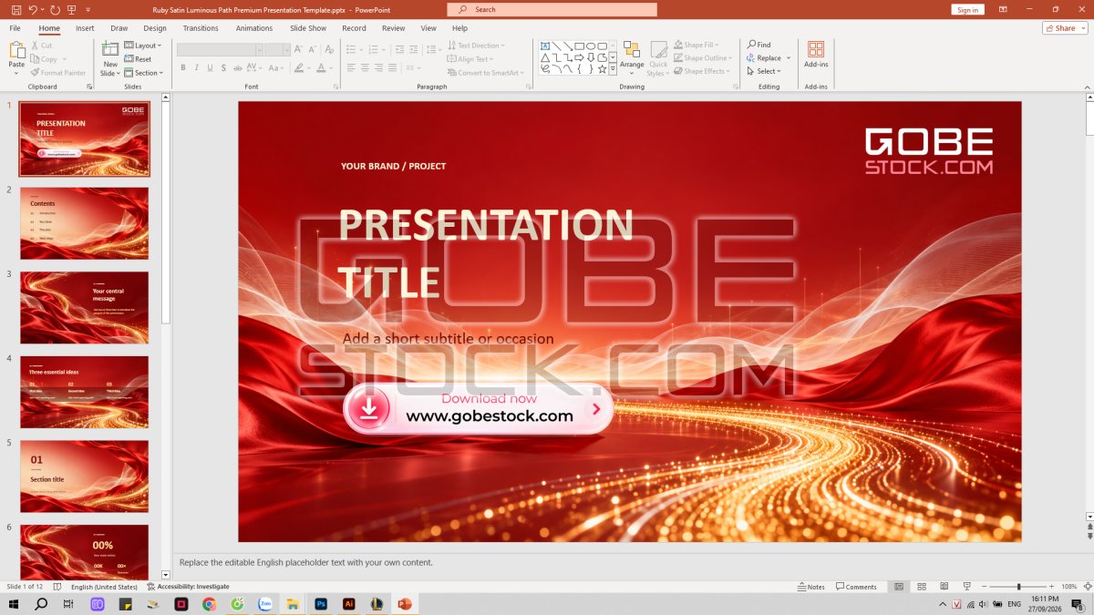
Task: Open Photoshop from the taskbar
Action: point(321,604)
